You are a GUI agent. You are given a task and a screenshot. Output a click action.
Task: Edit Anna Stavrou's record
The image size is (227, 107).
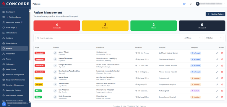pyautogui.click(x=217, y=84)
